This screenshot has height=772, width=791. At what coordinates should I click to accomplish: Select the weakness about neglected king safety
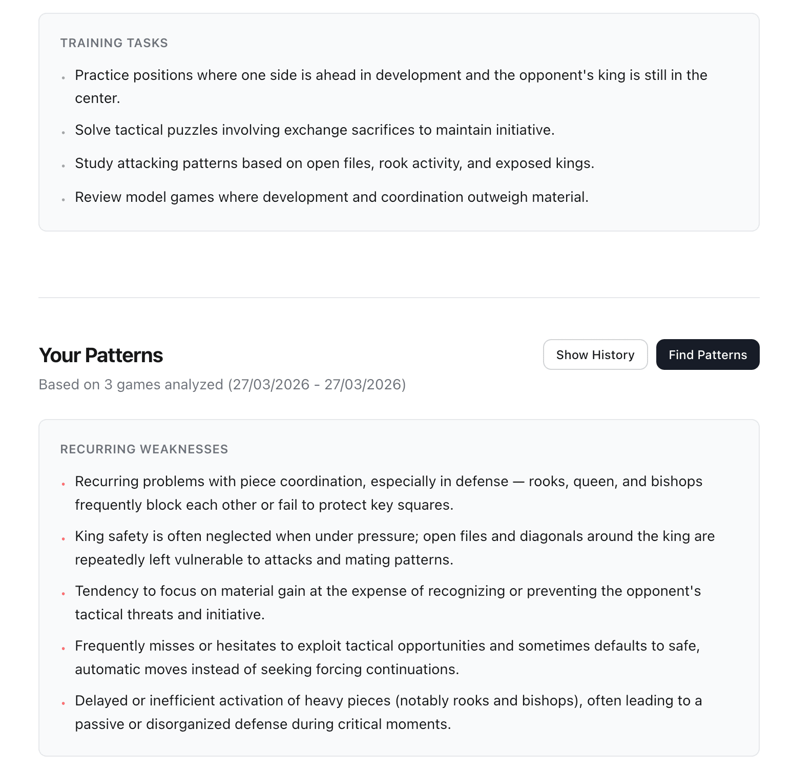(x=394, y=548)
